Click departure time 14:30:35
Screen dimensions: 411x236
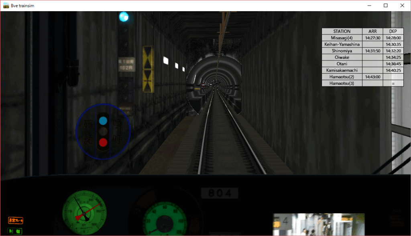(393, 44)
